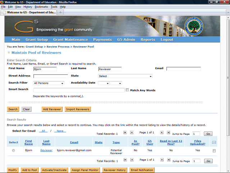The width and height of the screenshot is (230, 173).
Task: Check email checkbox for Bjorn Reviewer row
Action: tap(214, 151)
